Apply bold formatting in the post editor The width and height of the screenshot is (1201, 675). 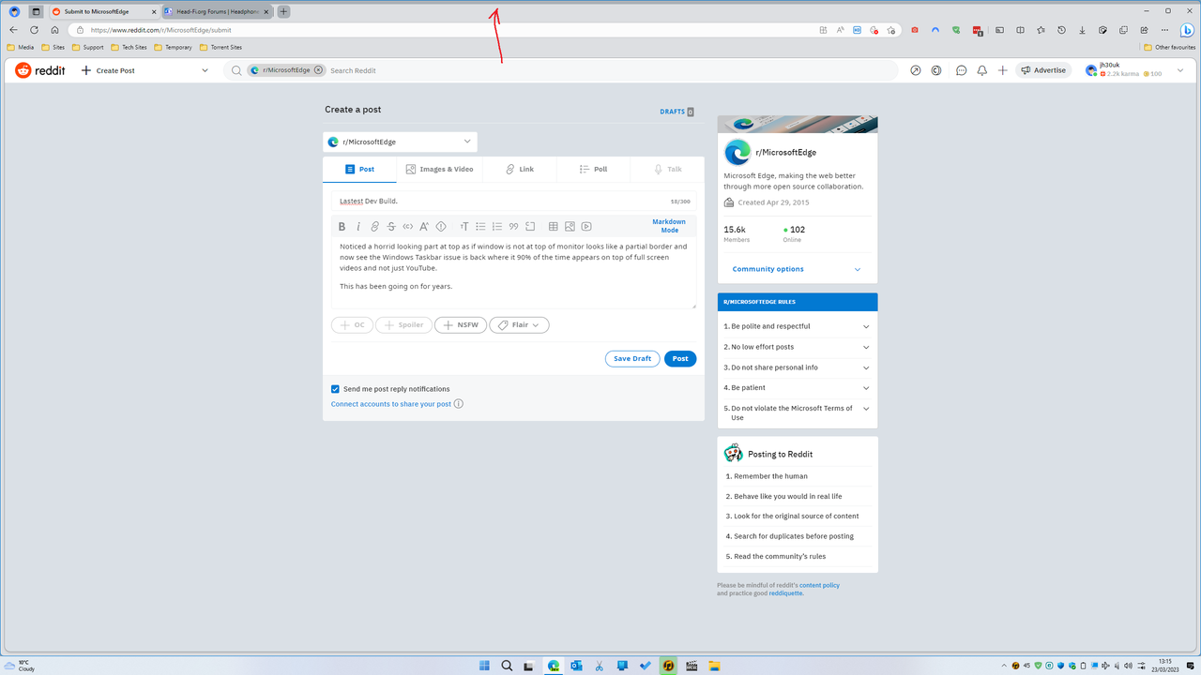tap(342, 226)
